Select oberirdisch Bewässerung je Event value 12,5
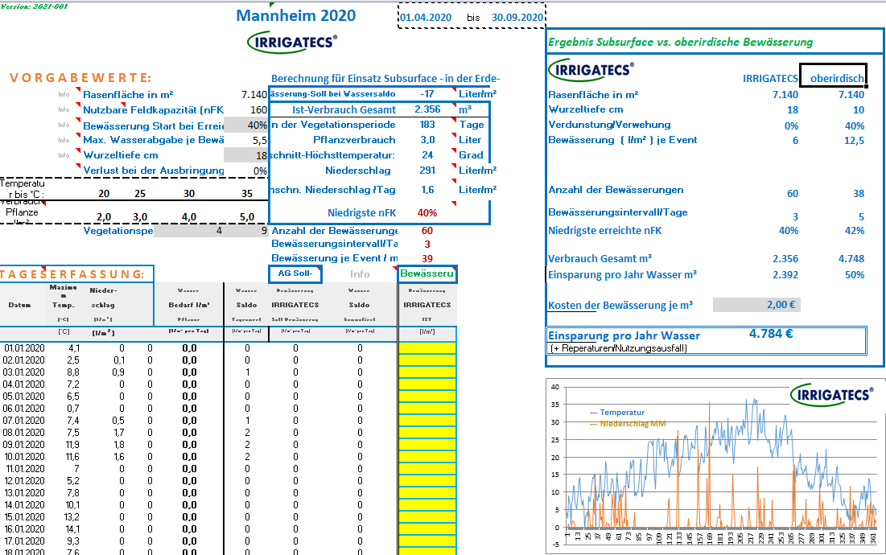 point(854,140)
